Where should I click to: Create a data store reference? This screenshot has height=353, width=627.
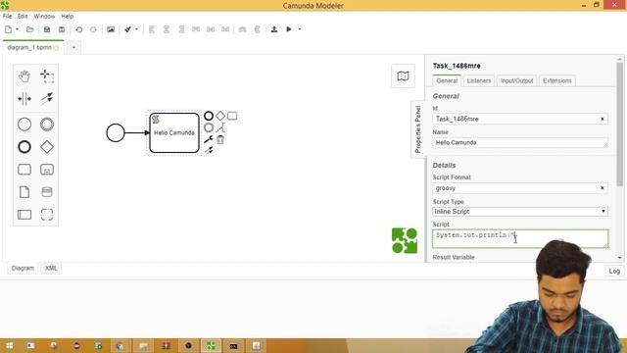coord(47,192)
